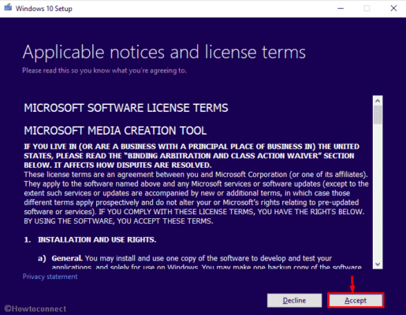The height and width of the screenshot is (315, 406).
Task: Close the Windows 10 Setup window
Action: coord(393,9)
